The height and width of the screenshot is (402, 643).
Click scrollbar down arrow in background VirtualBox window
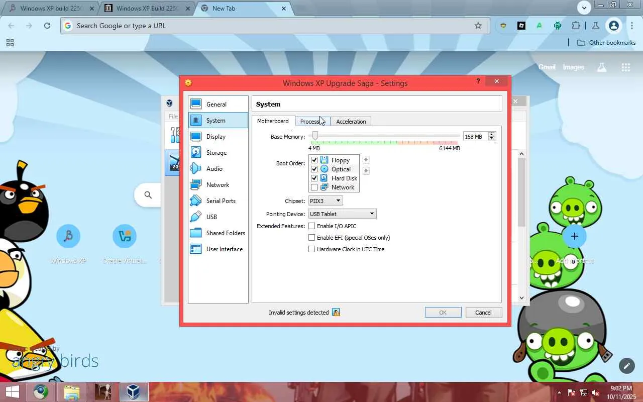521,298
